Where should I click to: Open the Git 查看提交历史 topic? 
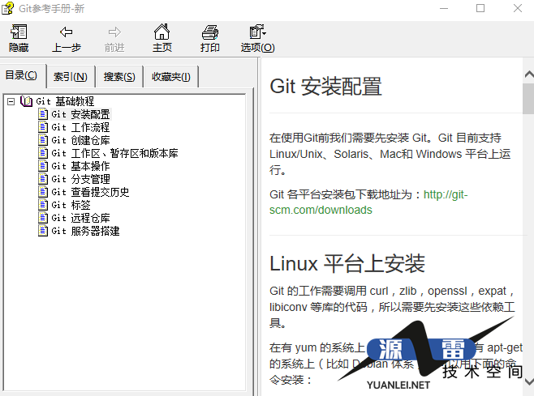[90, 192]
